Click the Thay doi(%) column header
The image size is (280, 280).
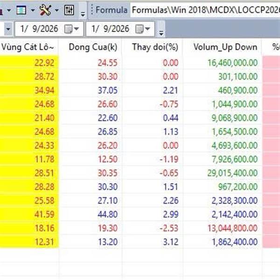[x=154, y=47]
